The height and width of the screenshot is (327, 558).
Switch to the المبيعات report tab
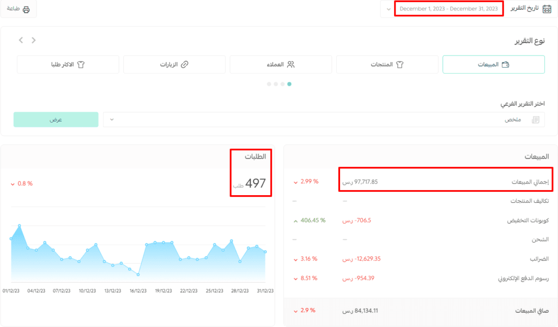494,64
